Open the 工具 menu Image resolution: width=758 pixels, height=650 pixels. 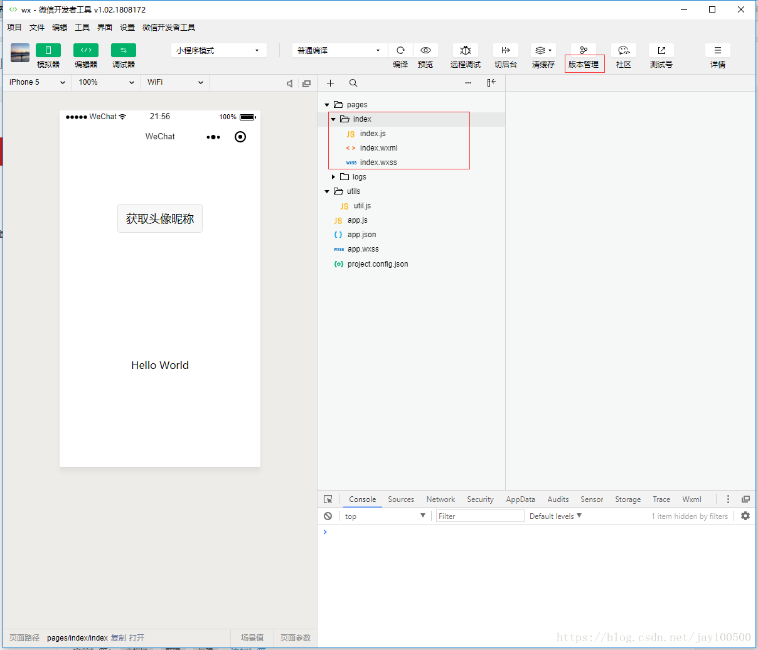click(x=82, y=28)
